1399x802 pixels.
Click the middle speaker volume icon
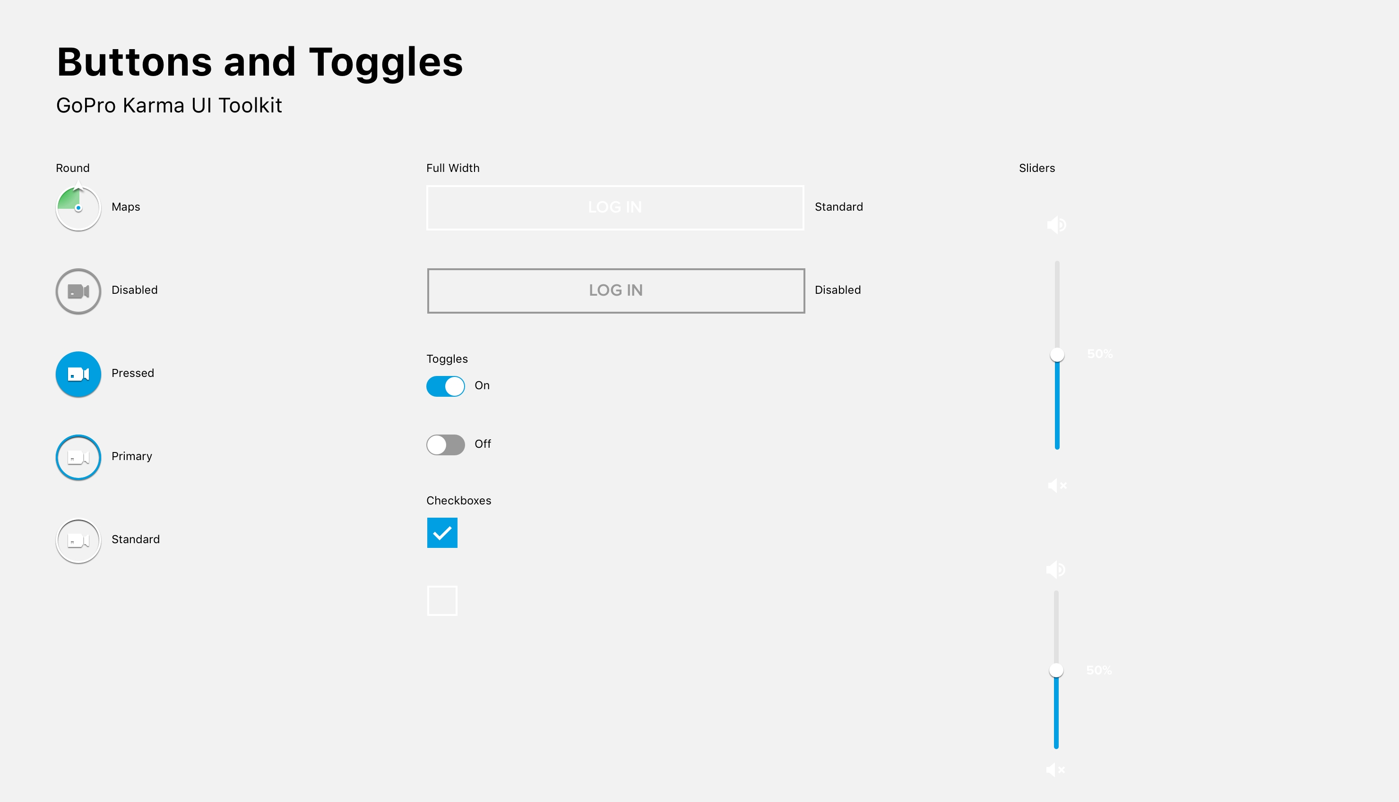[x=1055, y=485]
